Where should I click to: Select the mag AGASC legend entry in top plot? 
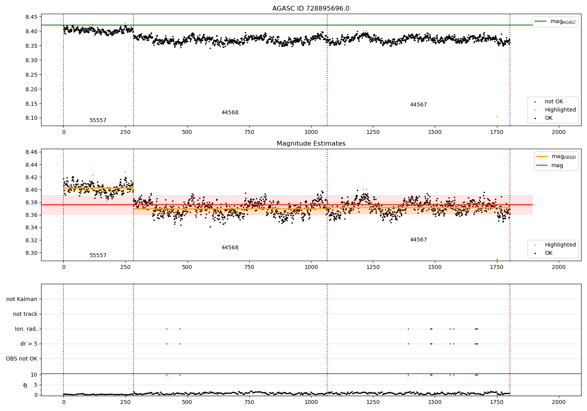coord(555,22)
